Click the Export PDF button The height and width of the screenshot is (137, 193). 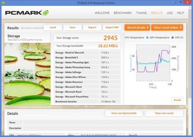click(112, 27)
